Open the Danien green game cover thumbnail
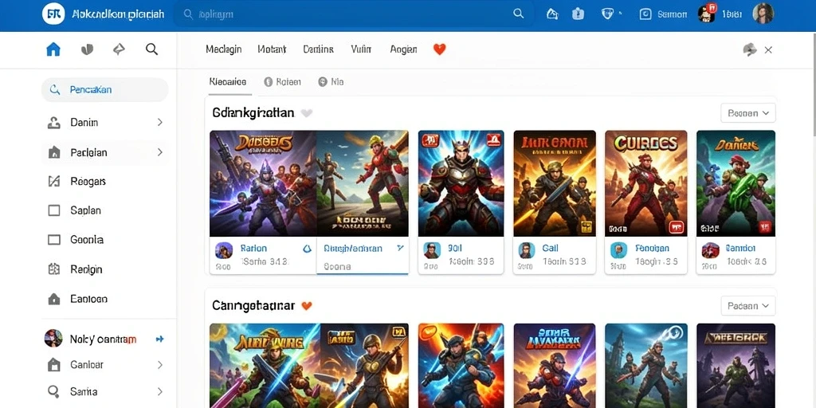Screen dimensions: 816x408 736,183
